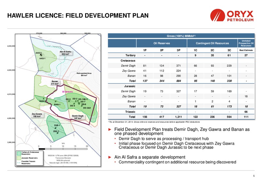Select the 2P column heading

tap(161, 50)
